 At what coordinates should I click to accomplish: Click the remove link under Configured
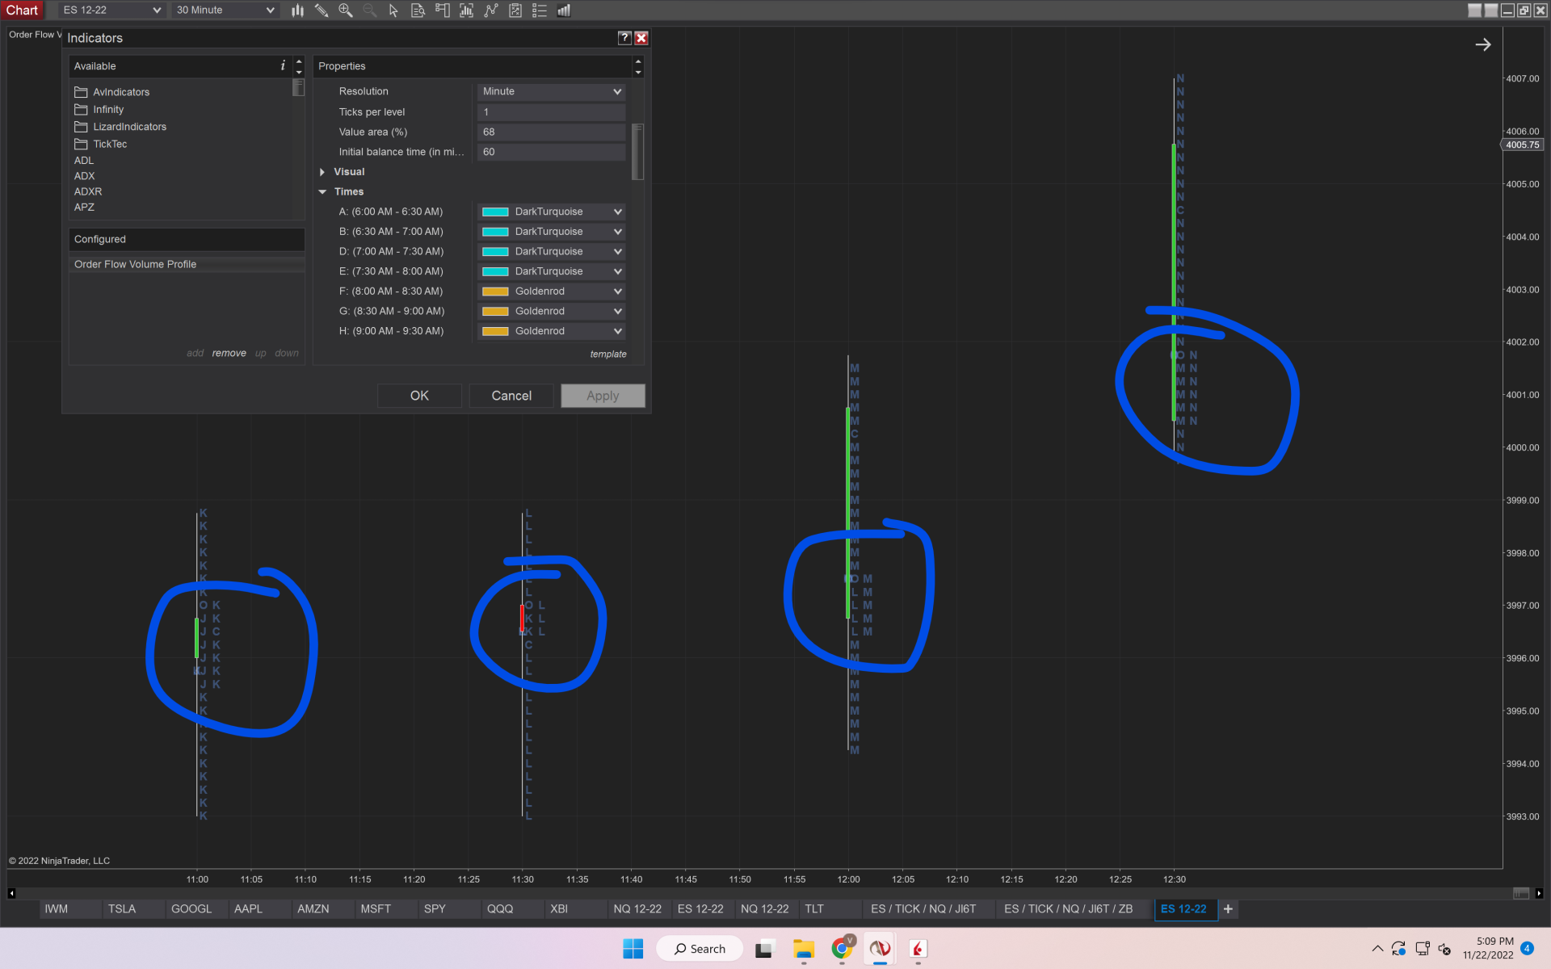[229, 354]
